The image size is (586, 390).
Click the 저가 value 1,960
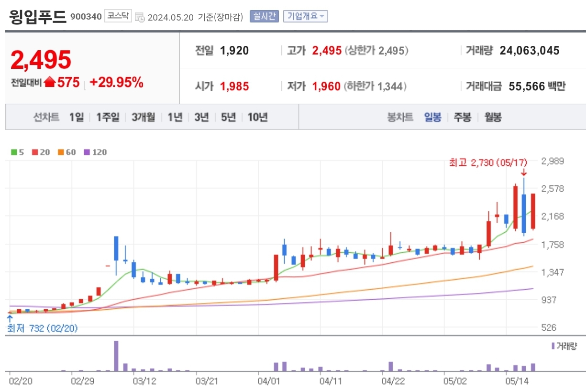point(326,87)
